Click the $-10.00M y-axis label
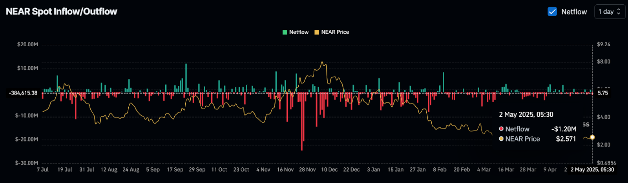Viewport: 628px width, 183px height. coord(27,116)
